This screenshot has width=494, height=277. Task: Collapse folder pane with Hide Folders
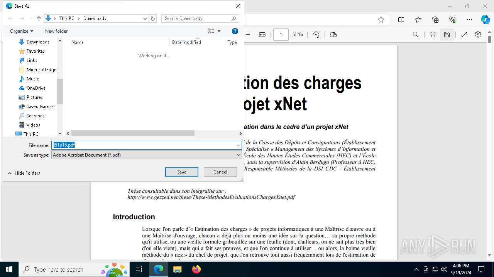coord(24,173)
